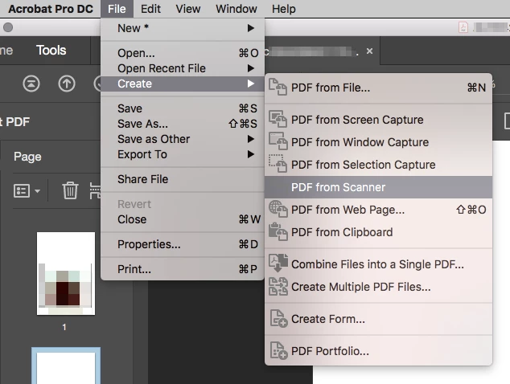
Task: Click the Create Form icon
Action: 279,318
